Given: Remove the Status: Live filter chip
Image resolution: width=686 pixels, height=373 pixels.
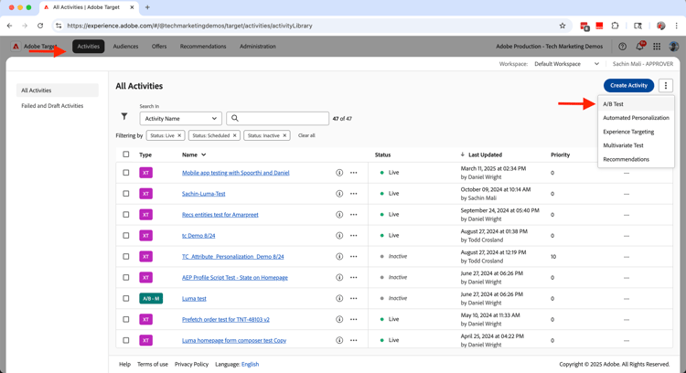Looking at the screenshot, I should coord(179,135).
